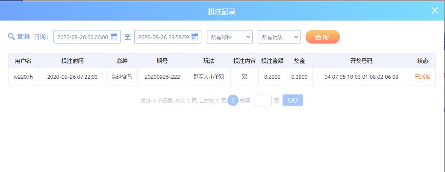Select issue number 20200926-222
The image size is (445, 172).
tap(162, 77)
